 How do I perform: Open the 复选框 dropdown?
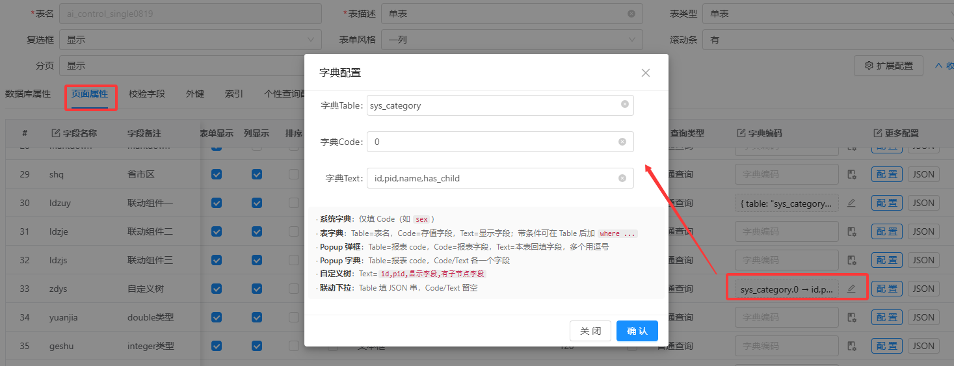tap(190, 40)
